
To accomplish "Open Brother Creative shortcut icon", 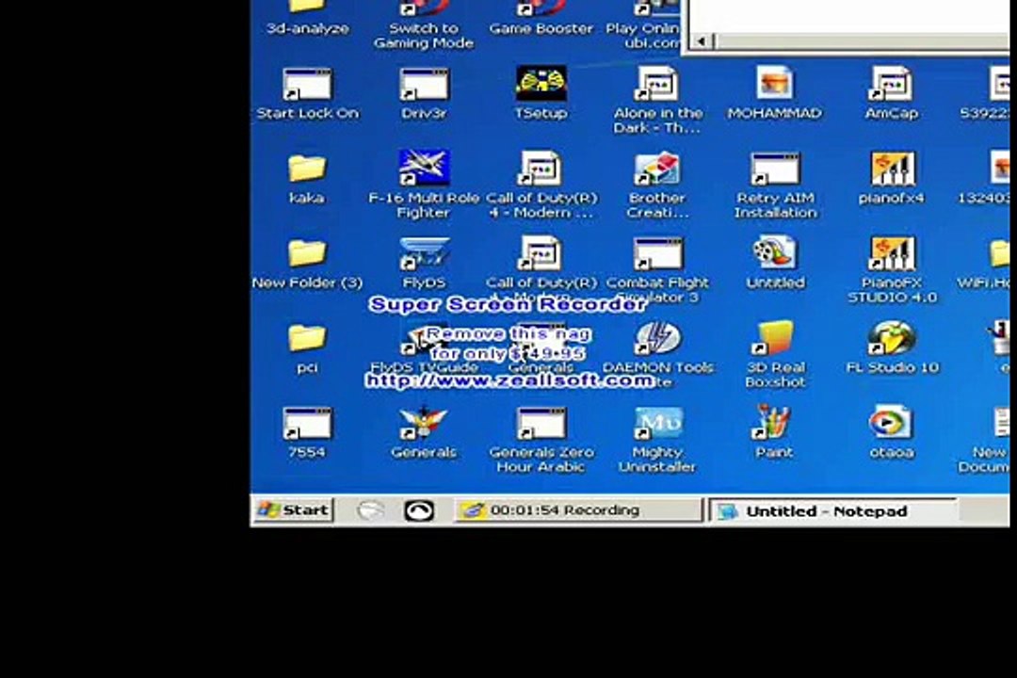I will (x=657, y=169).
